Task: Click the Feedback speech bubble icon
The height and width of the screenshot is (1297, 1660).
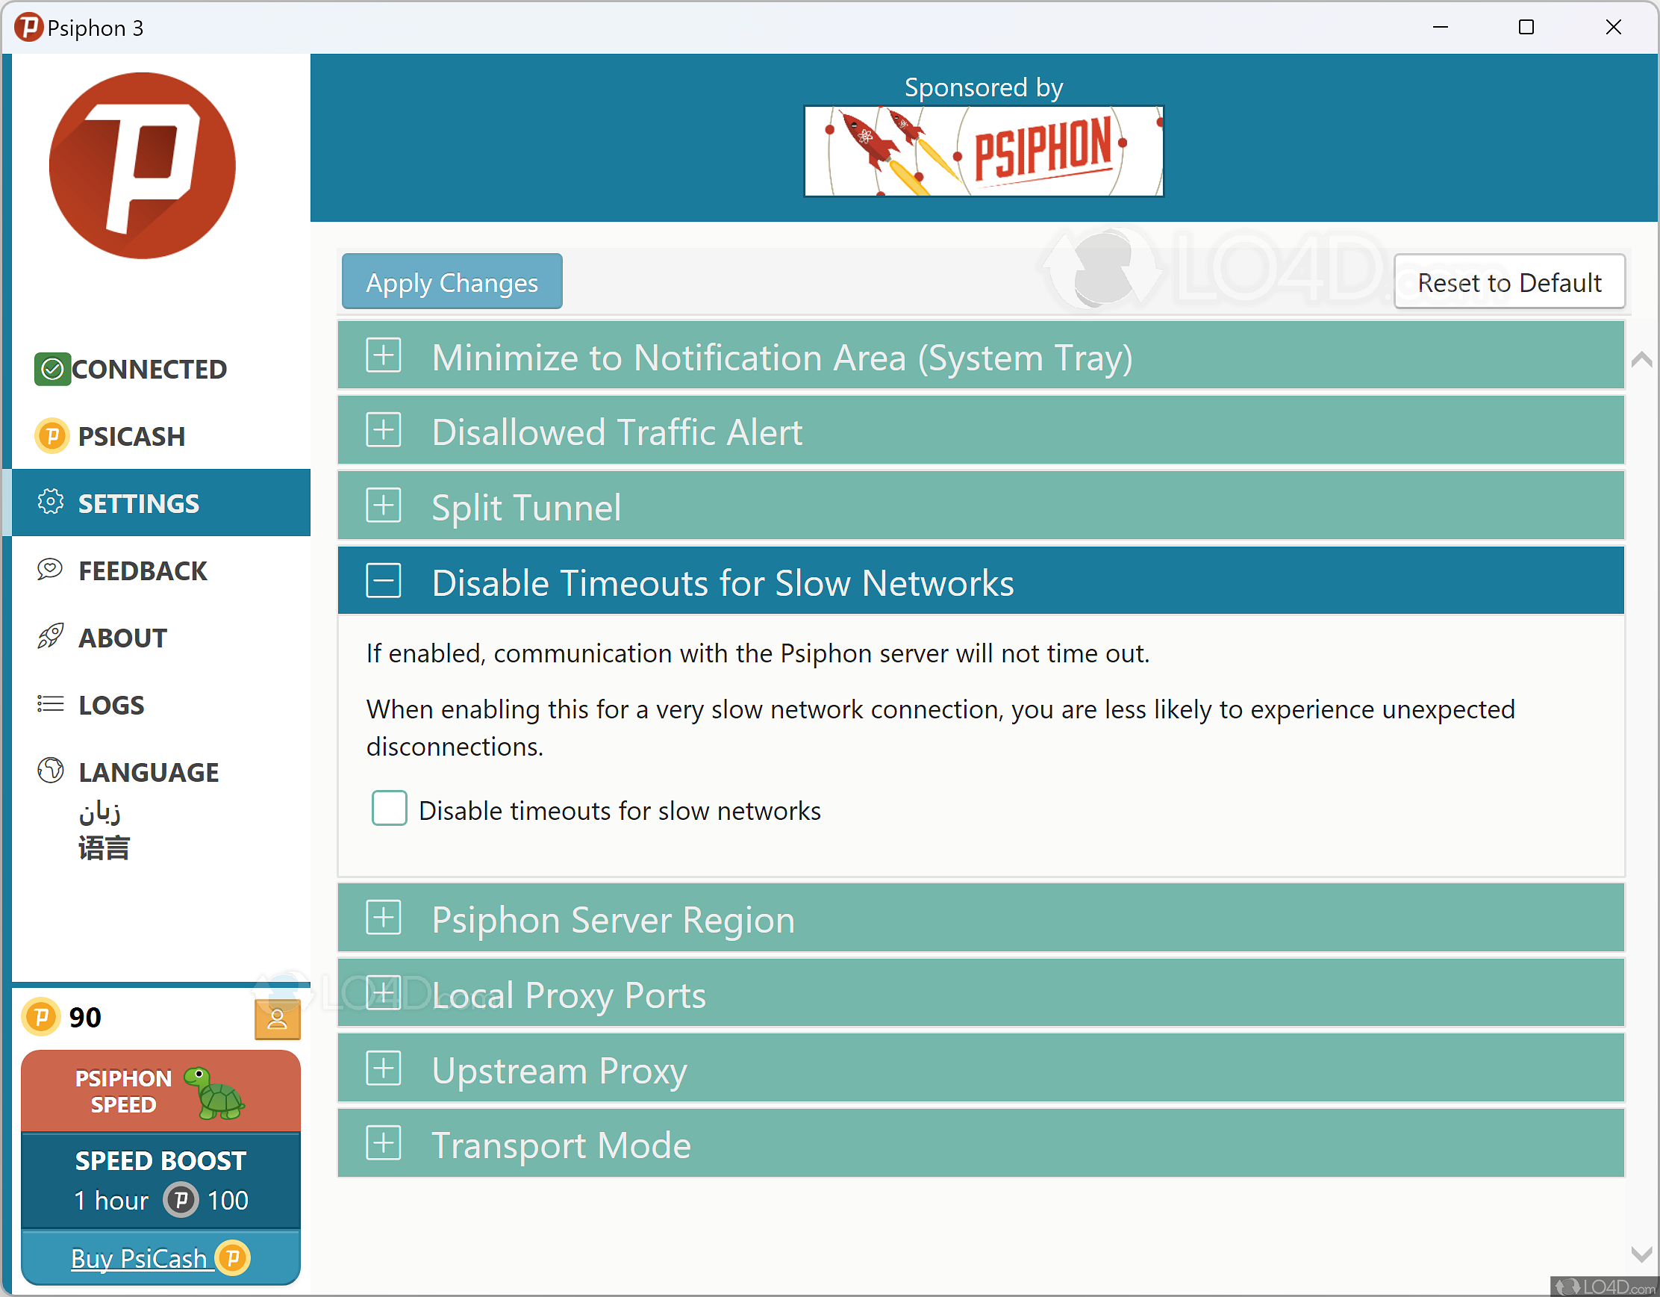Action: click(x=50, y=570)
